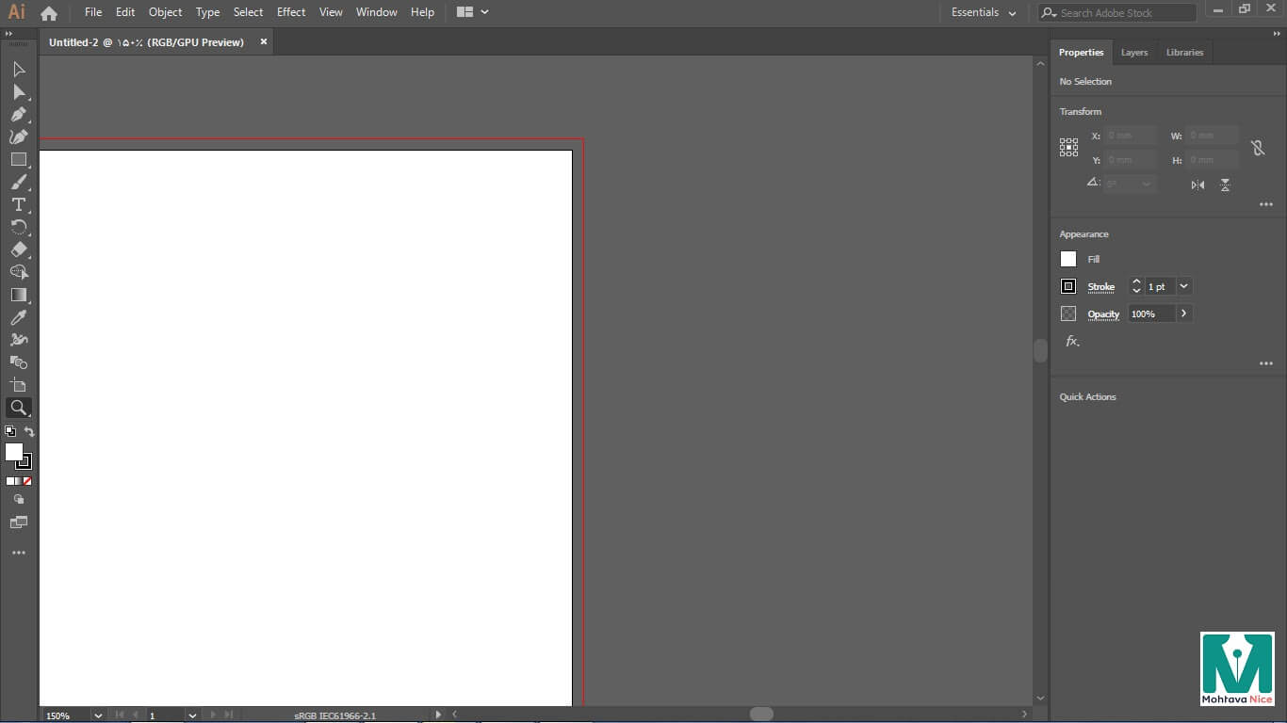Open the stroke weight dropdown
Image resolution: width=1287 pixels, height=723 pixels.
click(x=1184, y=286)
